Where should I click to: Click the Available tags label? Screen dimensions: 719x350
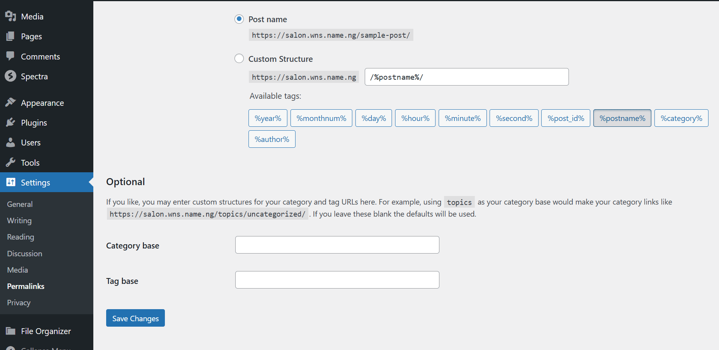coord(275,96)
